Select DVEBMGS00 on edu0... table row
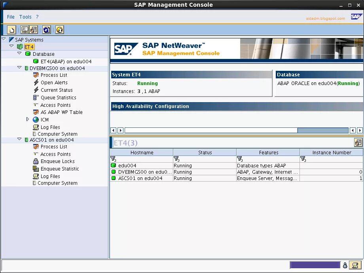364x273 pixels. pos(237,172)
